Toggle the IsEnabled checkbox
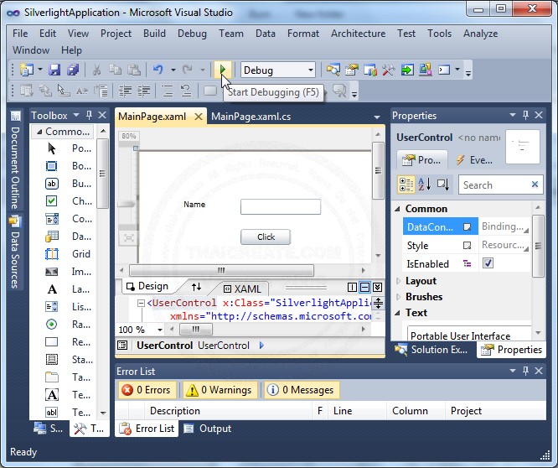 click(x=488, y=263)
